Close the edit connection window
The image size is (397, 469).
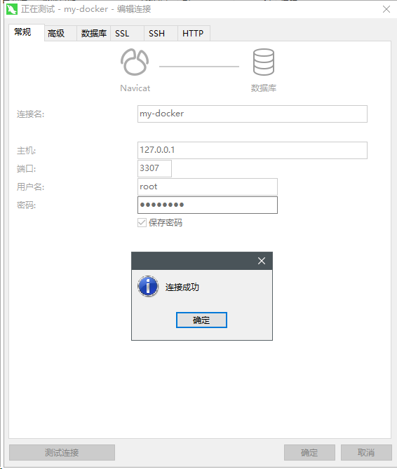coord(386,9)
